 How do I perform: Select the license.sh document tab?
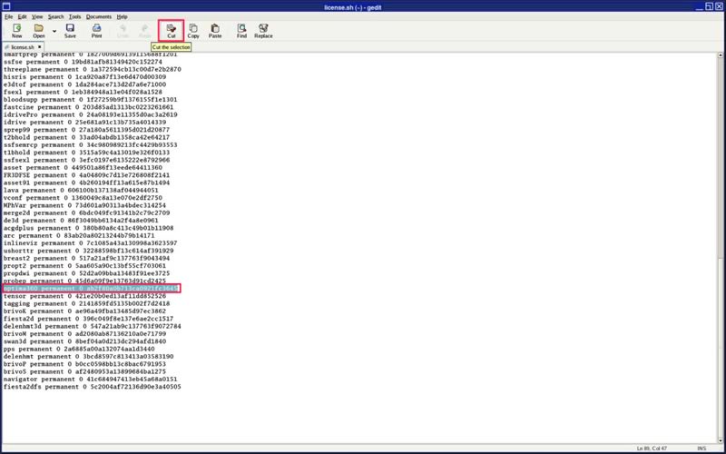pyautogui.click(x=20, y=46)
